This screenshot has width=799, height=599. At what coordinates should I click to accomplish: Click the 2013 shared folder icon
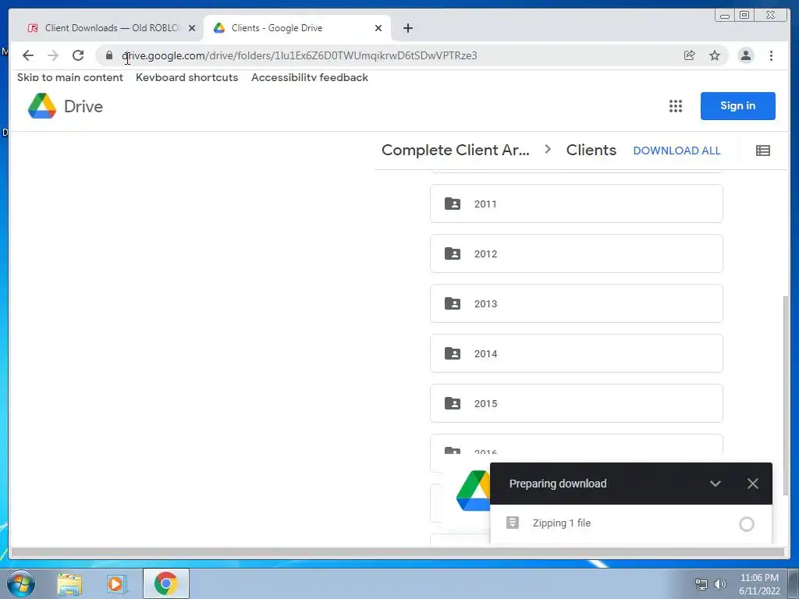coord(453,303)
